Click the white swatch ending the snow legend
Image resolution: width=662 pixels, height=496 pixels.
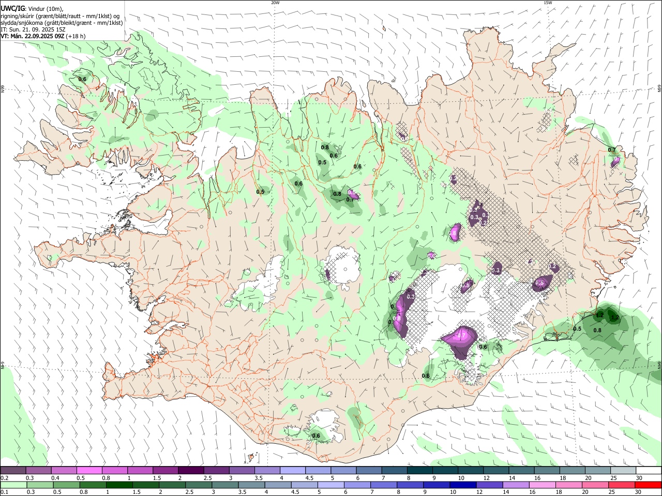click(x=649, y=471)
